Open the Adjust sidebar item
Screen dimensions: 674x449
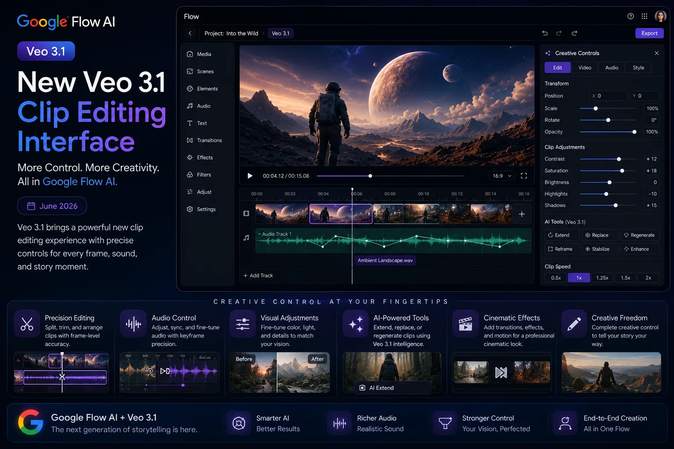click(199, 192)
